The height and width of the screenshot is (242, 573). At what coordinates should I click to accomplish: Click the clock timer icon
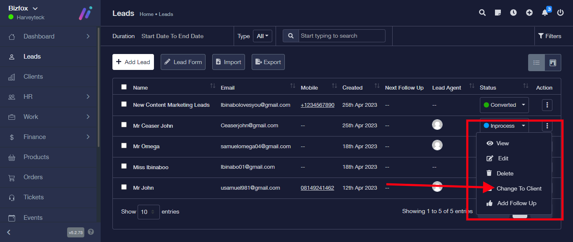[x=513, y=13]
